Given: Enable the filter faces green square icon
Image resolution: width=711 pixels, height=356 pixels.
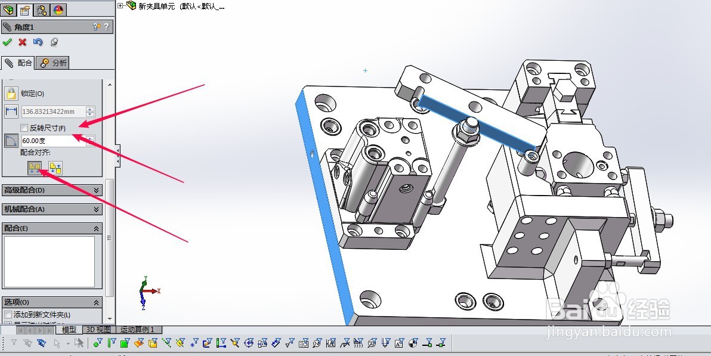Looking at the screenshot, I should (125, 343).
